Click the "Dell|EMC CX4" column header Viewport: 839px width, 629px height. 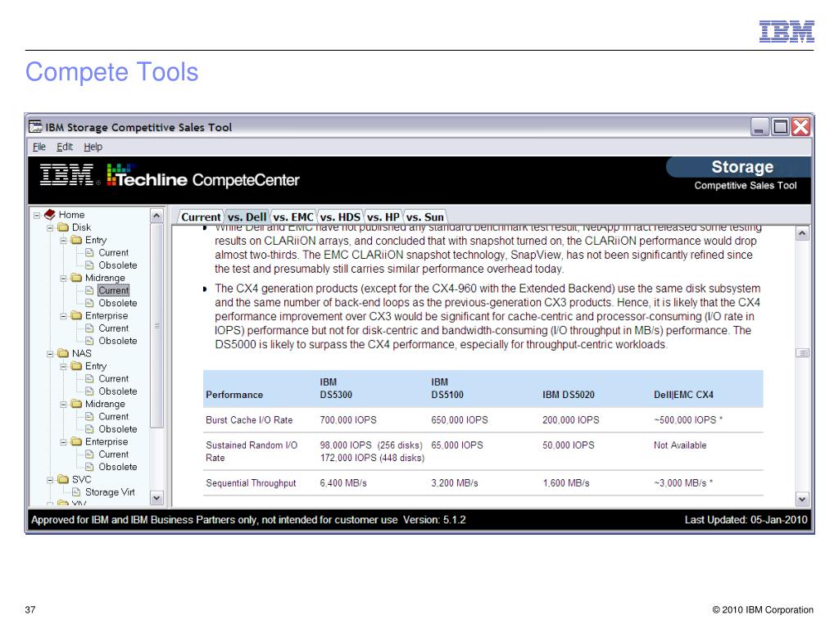(x=684, y=395)
